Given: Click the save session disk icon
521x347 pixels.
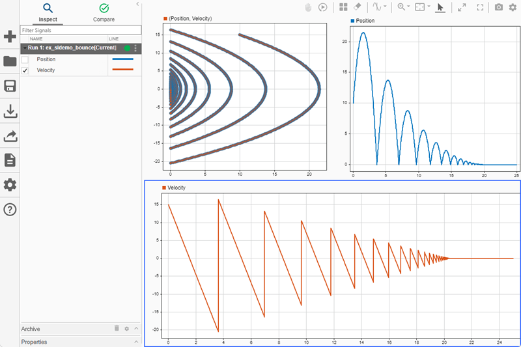Looking at the screenshot, I should point(10,87).
